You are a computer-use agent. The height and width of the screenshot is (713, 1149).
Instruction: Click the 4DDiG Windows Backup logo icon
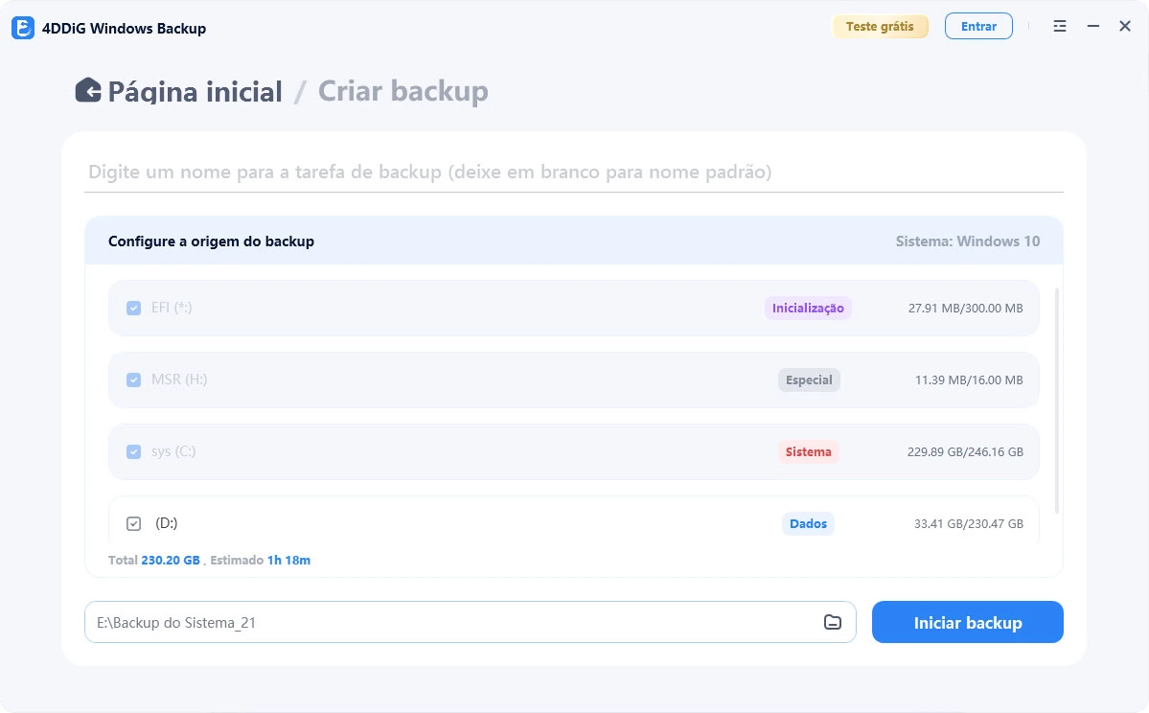21,28
